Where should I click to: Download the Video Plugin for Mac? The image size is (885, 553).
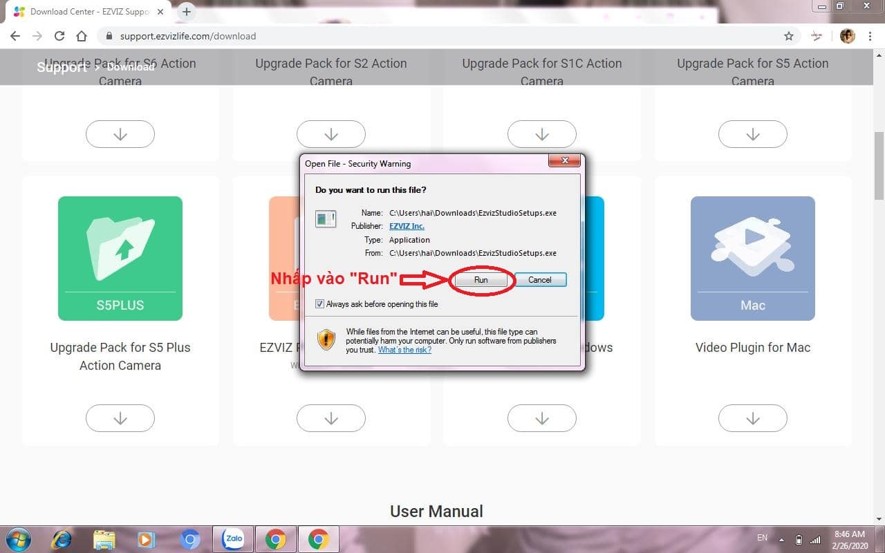(x=753, y=418)
